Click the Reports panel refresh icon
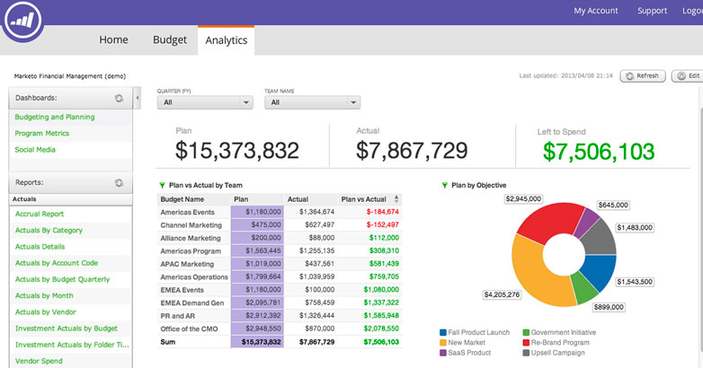 [x=119, y=182]
